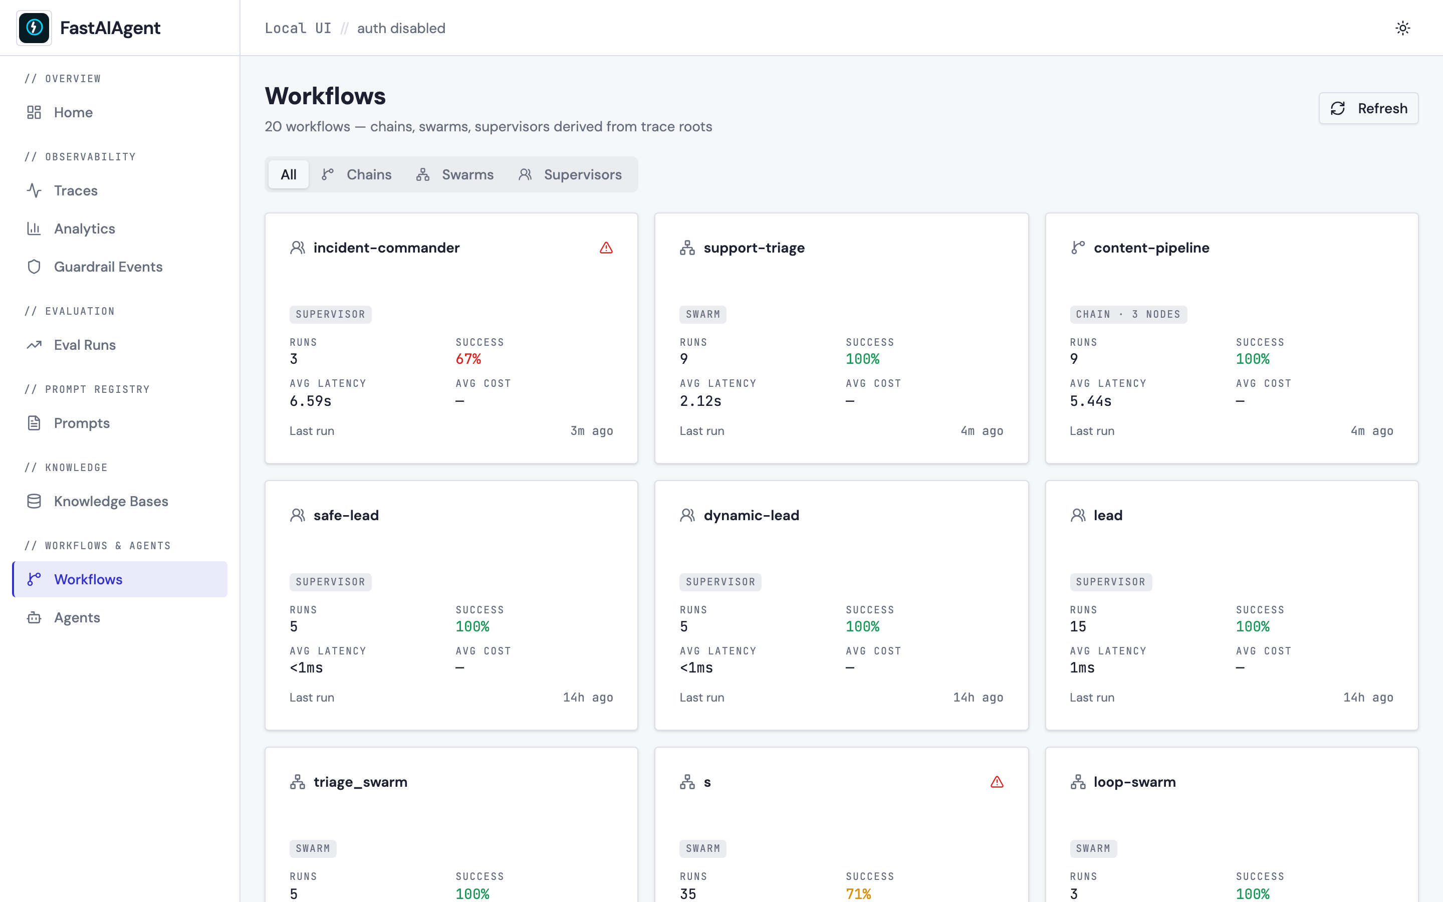
Task: Open the triage_swarm workflow
Action: pyautogui.click(x=360, y=782)
